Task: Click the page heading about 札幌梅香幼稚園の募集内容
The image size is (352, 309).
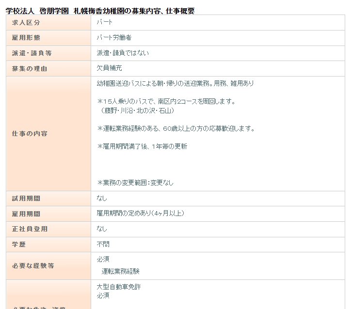Action: [x=100, y=11]
